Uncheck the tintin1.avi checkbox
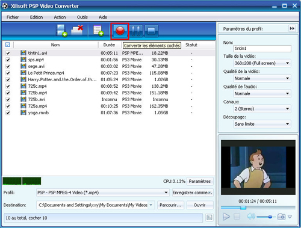 pos(8,53)
